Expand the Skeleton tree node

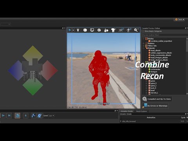tap(143, 43)
